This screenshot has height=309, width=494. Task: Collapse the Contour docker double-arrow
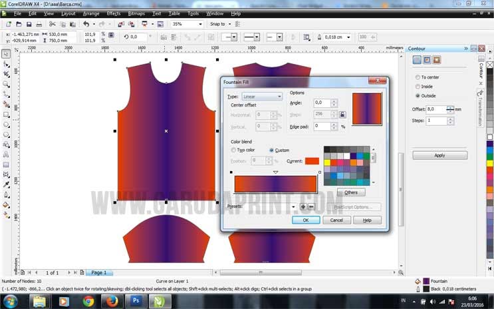pyautogui.click(x=466, y=49)
